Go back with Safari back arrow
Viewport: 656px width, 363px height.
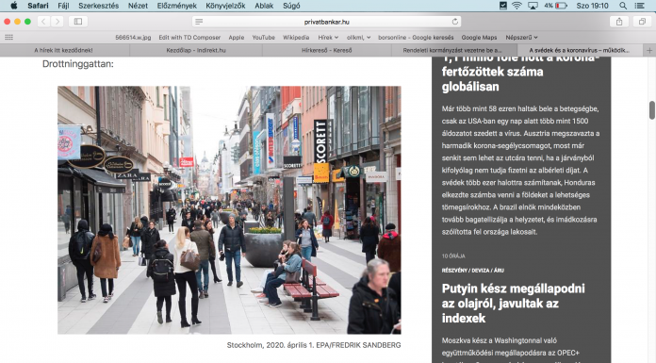43,22
